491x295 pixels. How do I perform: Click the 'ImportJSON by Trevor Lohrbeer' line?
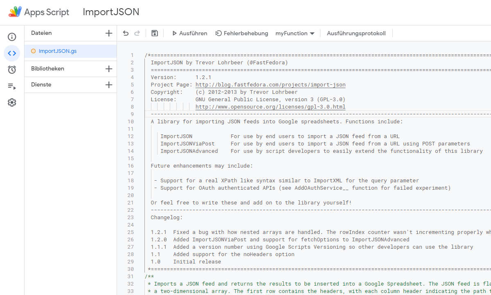click(x=219, y=63)
